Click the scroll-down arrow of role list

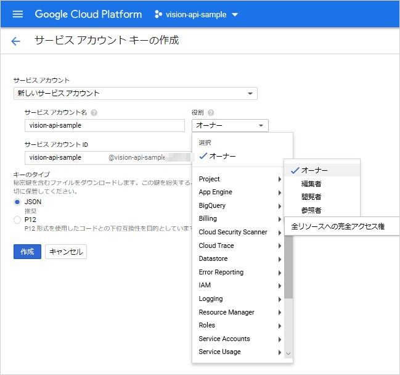pos(288,353)
